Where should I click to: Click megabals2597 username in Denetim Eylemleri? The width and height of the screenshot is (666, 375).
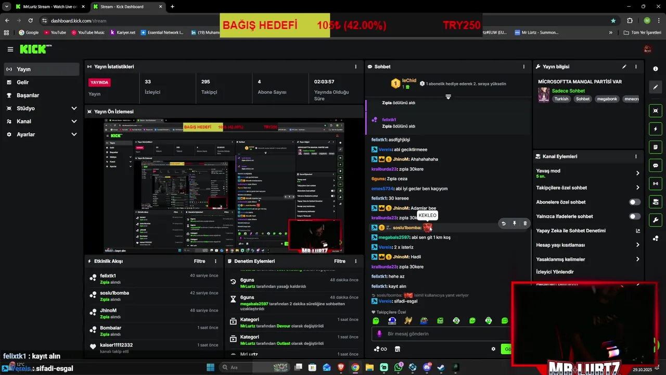pyautogui.click(x=254, y=304)
